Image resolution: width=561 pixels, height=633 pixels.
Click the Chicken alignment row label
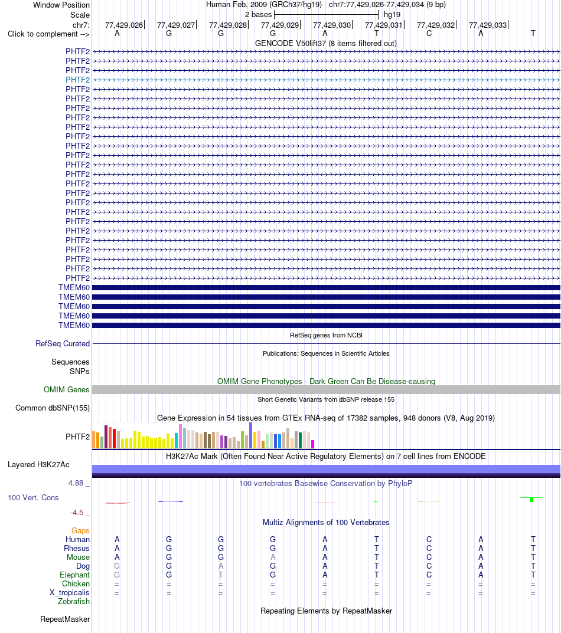point(76,584)
